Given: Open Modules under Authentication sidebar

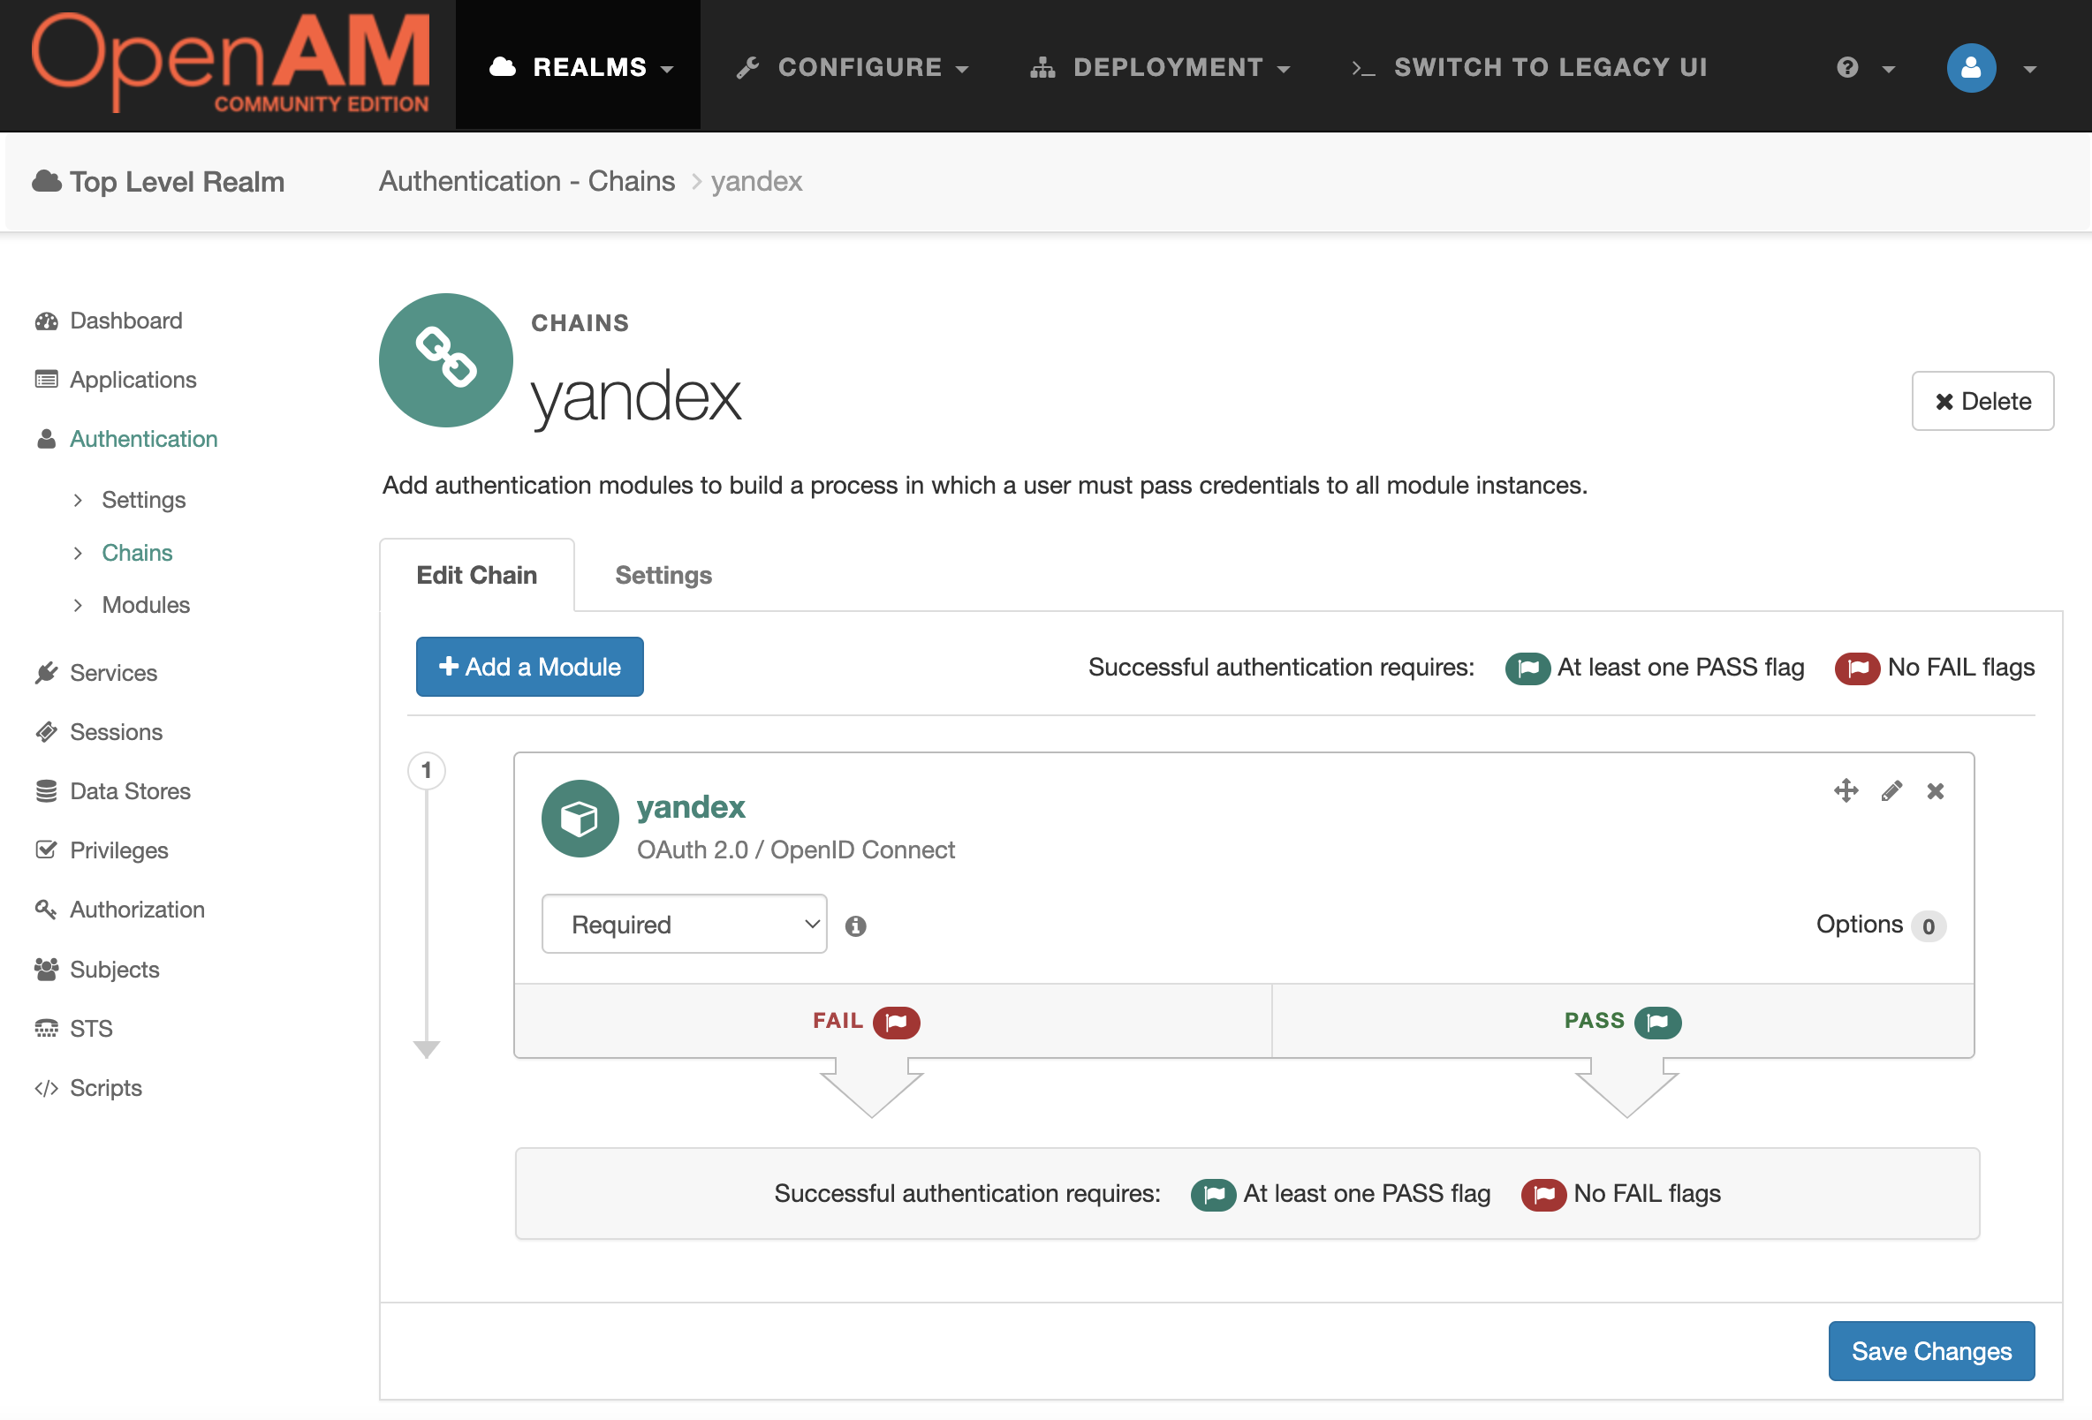Looking at the screenshot, I should [x=146, y=605].
